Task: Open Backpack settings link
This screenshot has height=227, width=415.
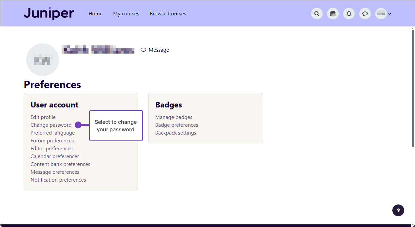Action: pyautogui.click(x=176, y=133)
